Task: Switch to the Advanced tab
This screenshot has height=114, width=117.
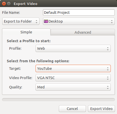Action: (83, 32)
